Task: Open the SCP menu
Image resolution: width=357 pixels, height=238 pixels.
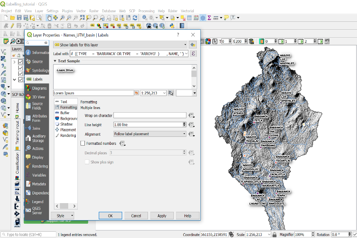Action: pyautogui.click(x=132, y=11)
